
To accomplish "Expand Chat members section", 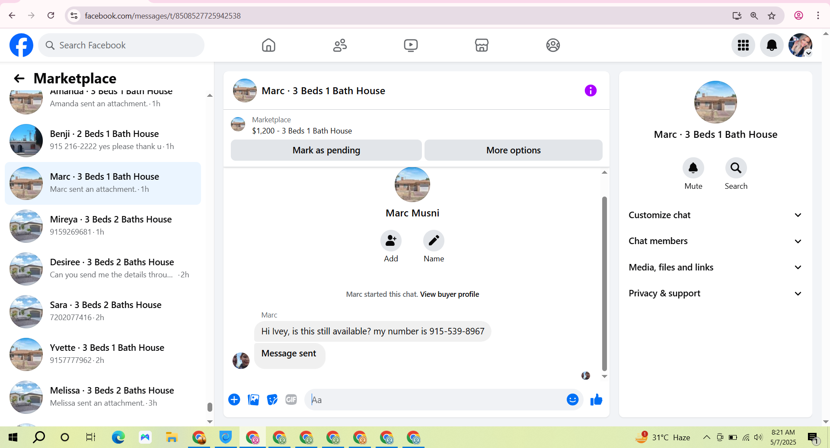I will click(715, 241).
